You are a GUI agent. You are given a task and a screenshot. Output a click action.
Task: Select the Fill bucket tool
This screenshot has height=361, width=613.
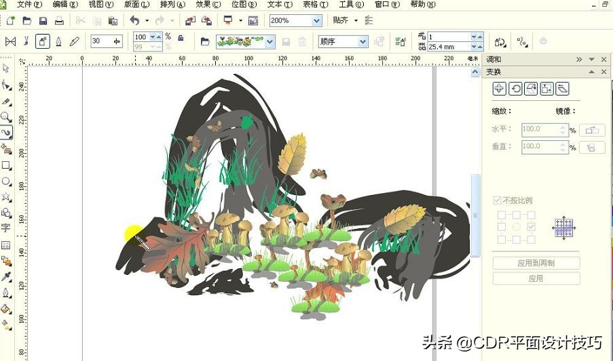click(6, 309)
